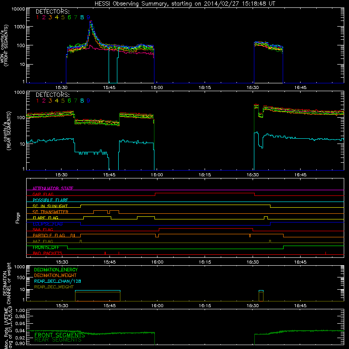Click the 16:15 time tick under front segments plot
The height and width of the screenshot is (349, 349).
click(x=205, y=88)
